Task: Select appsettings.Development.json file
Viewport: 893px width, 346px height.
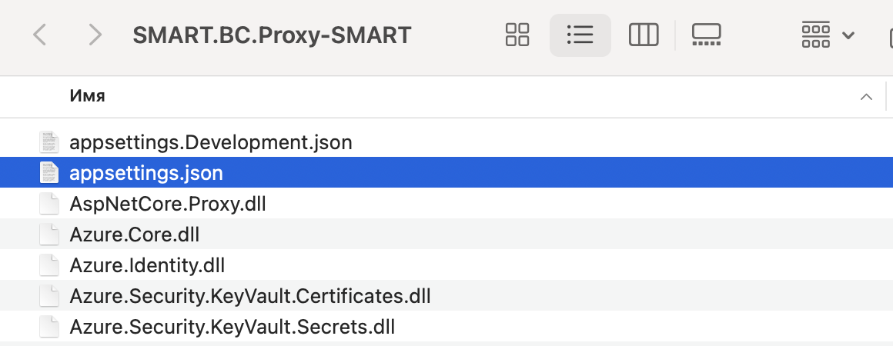Action: pyautogui.click(x=210, y=142)
